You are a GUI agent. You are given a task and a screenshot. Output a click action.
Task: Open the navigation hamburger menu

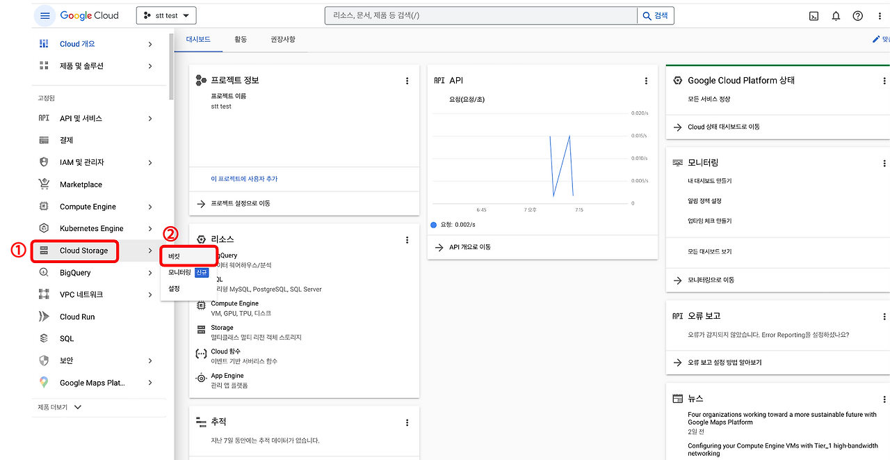click(44, 15)
